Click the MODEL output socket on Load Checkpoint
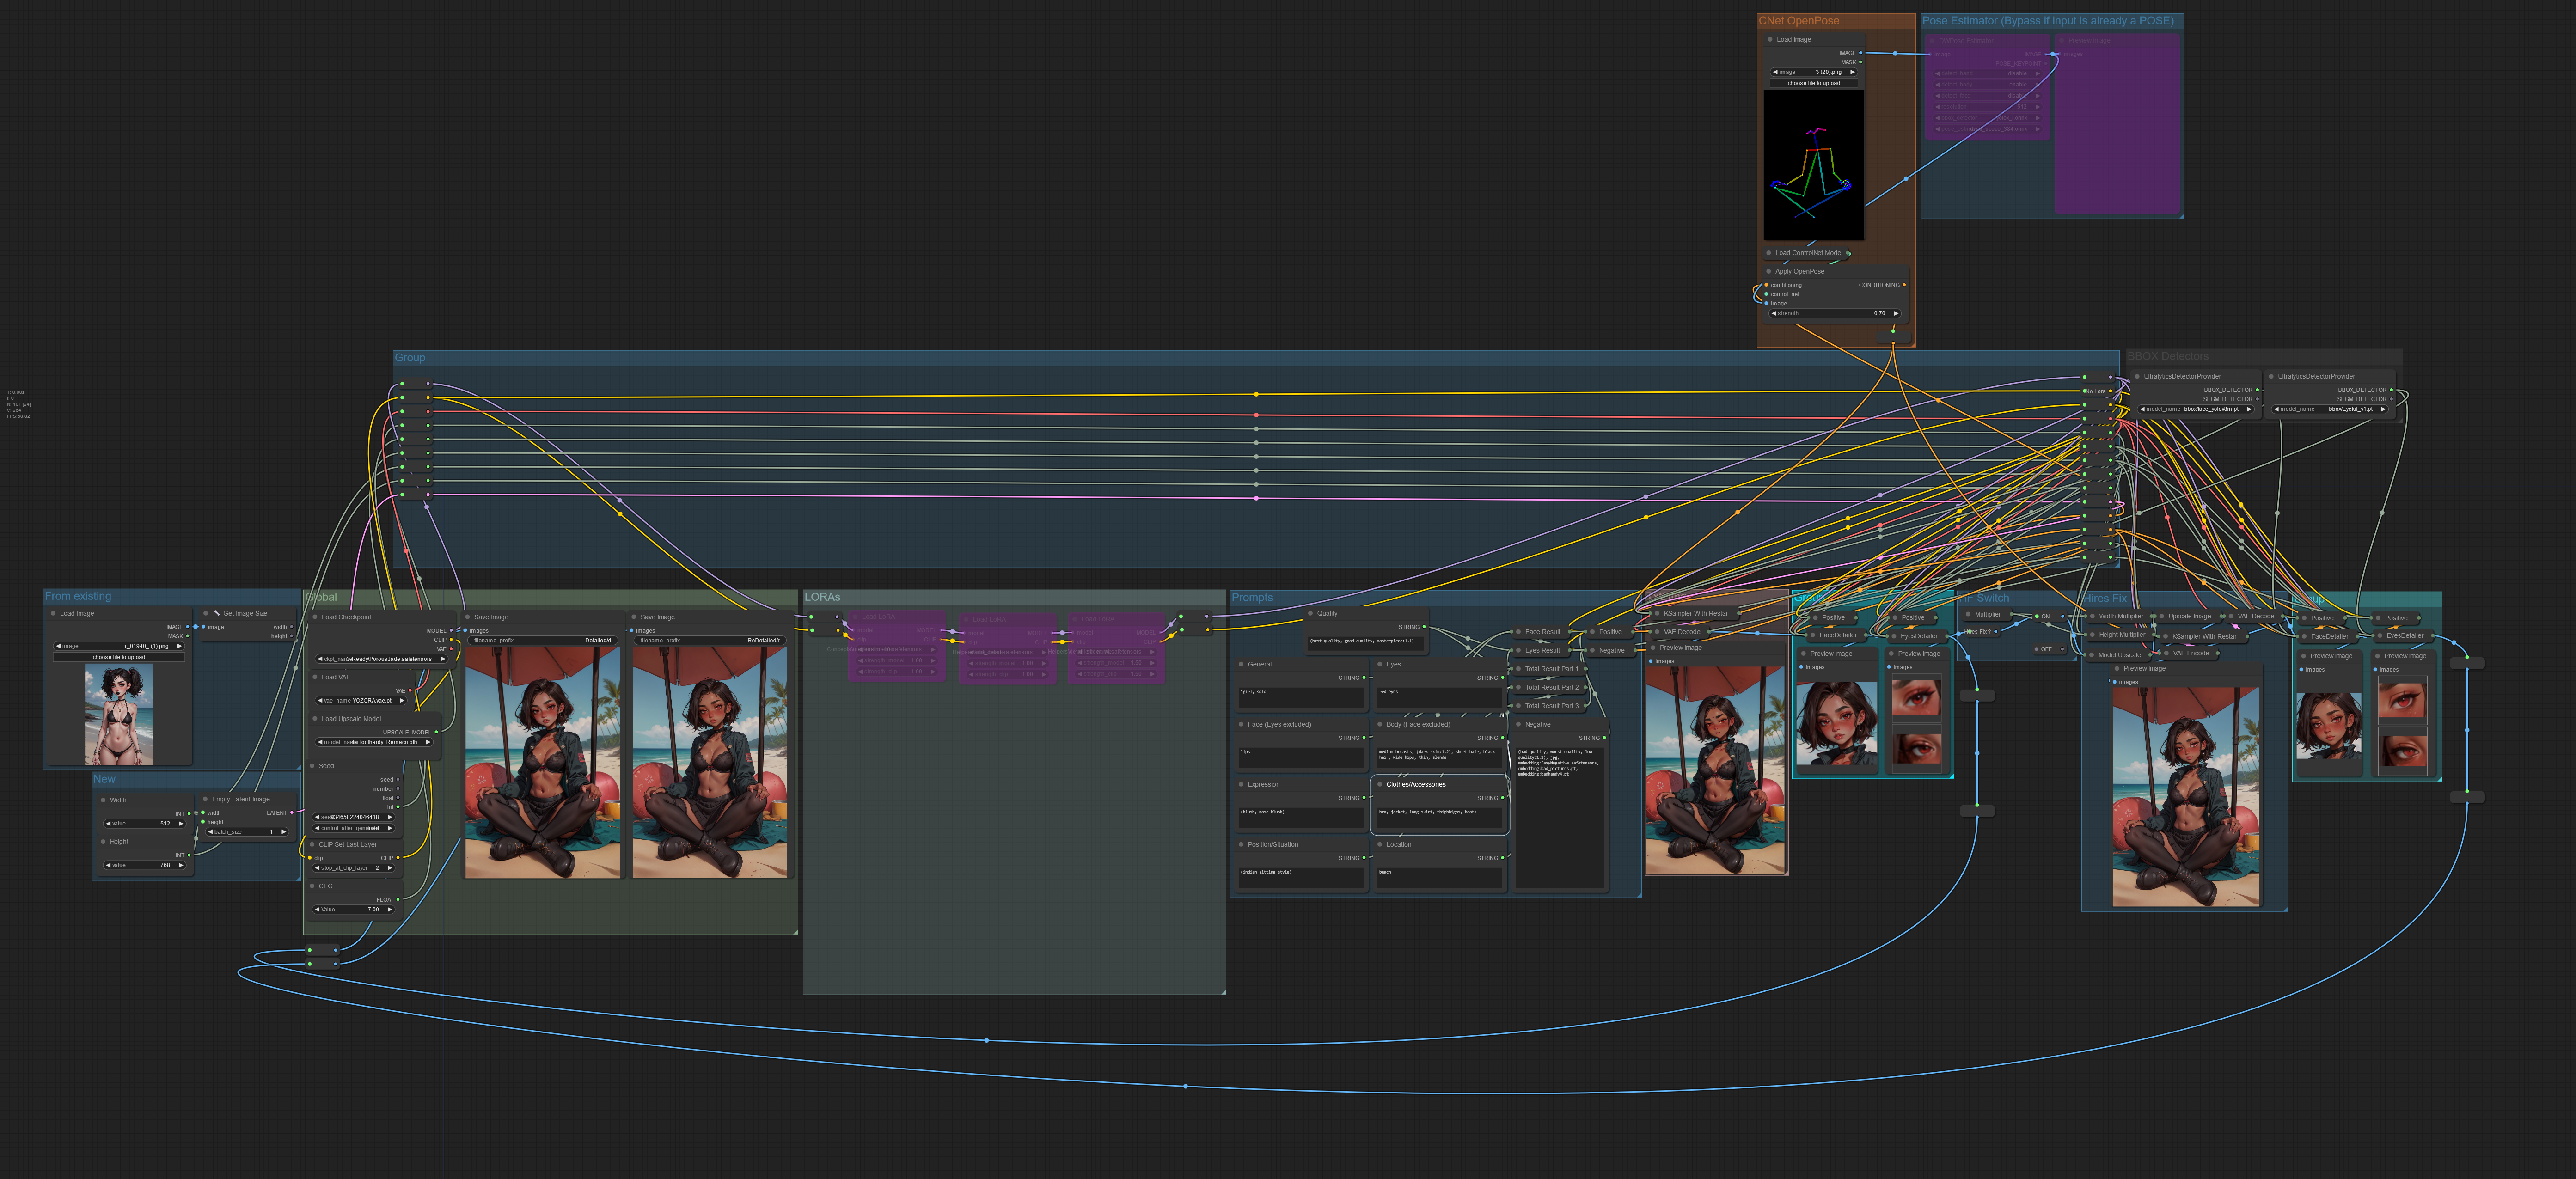 451,630
